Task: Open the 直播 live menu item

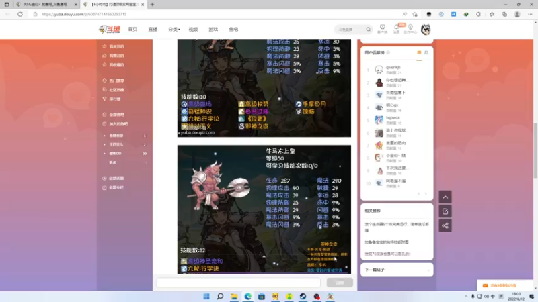Action: point(153,30)
